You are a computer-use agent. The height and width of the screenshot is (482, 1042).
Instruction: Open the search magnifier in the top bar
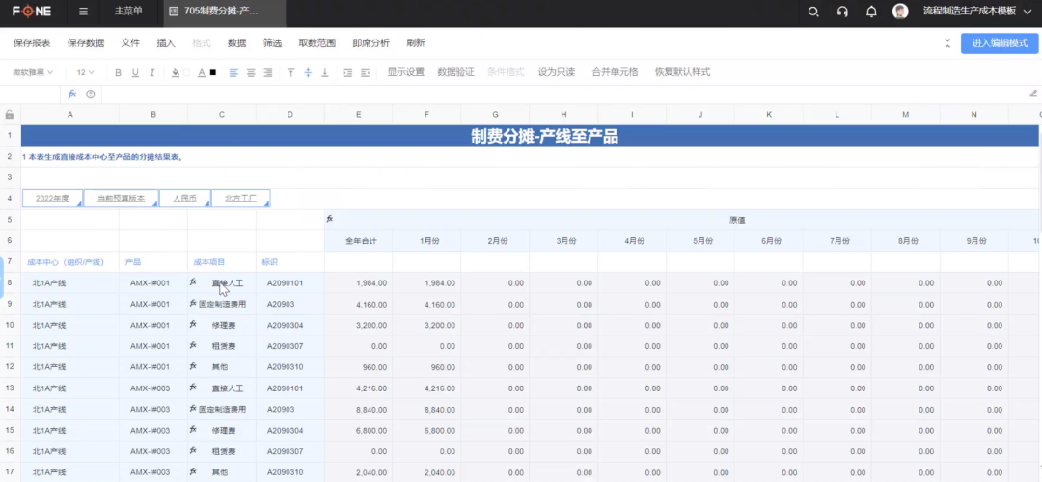coord(812,12)
